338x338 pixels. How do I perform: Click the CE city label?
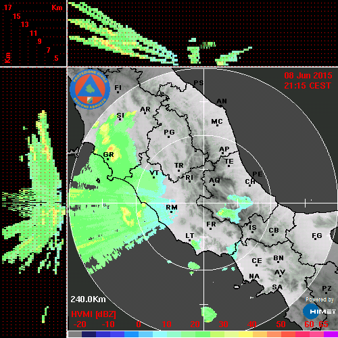257,261
